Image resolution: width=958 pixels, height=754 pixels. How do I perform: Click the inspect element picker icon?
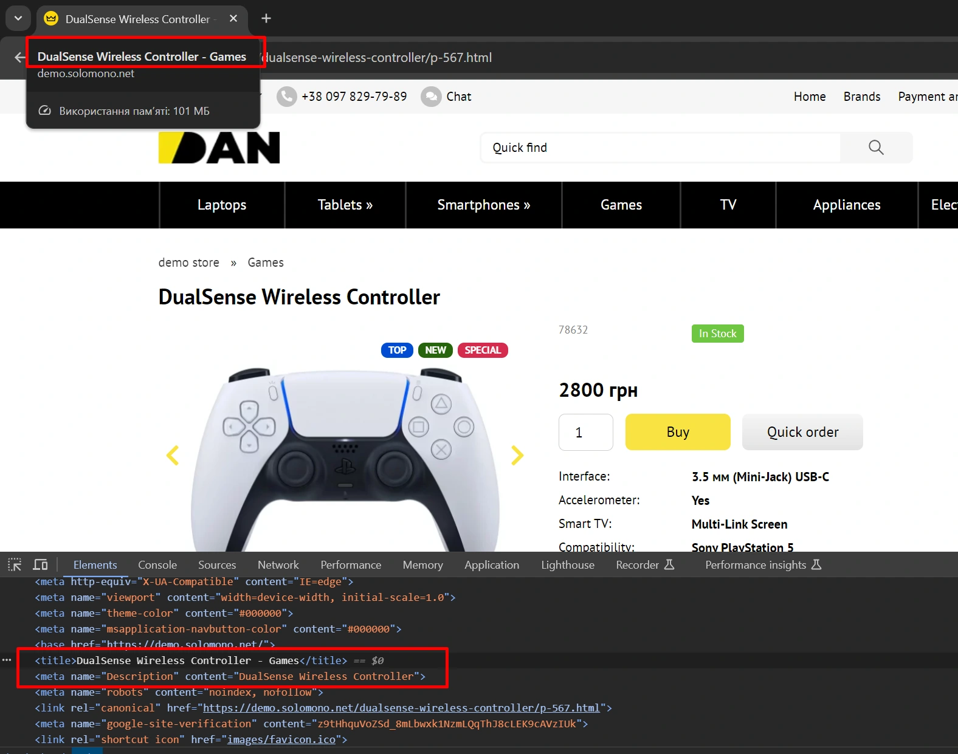click(x=15, y=564)
